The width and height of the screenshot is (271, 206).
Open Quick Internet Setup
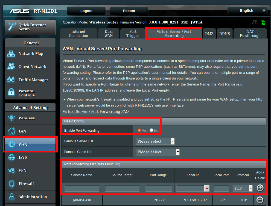[x=30, y=27]
